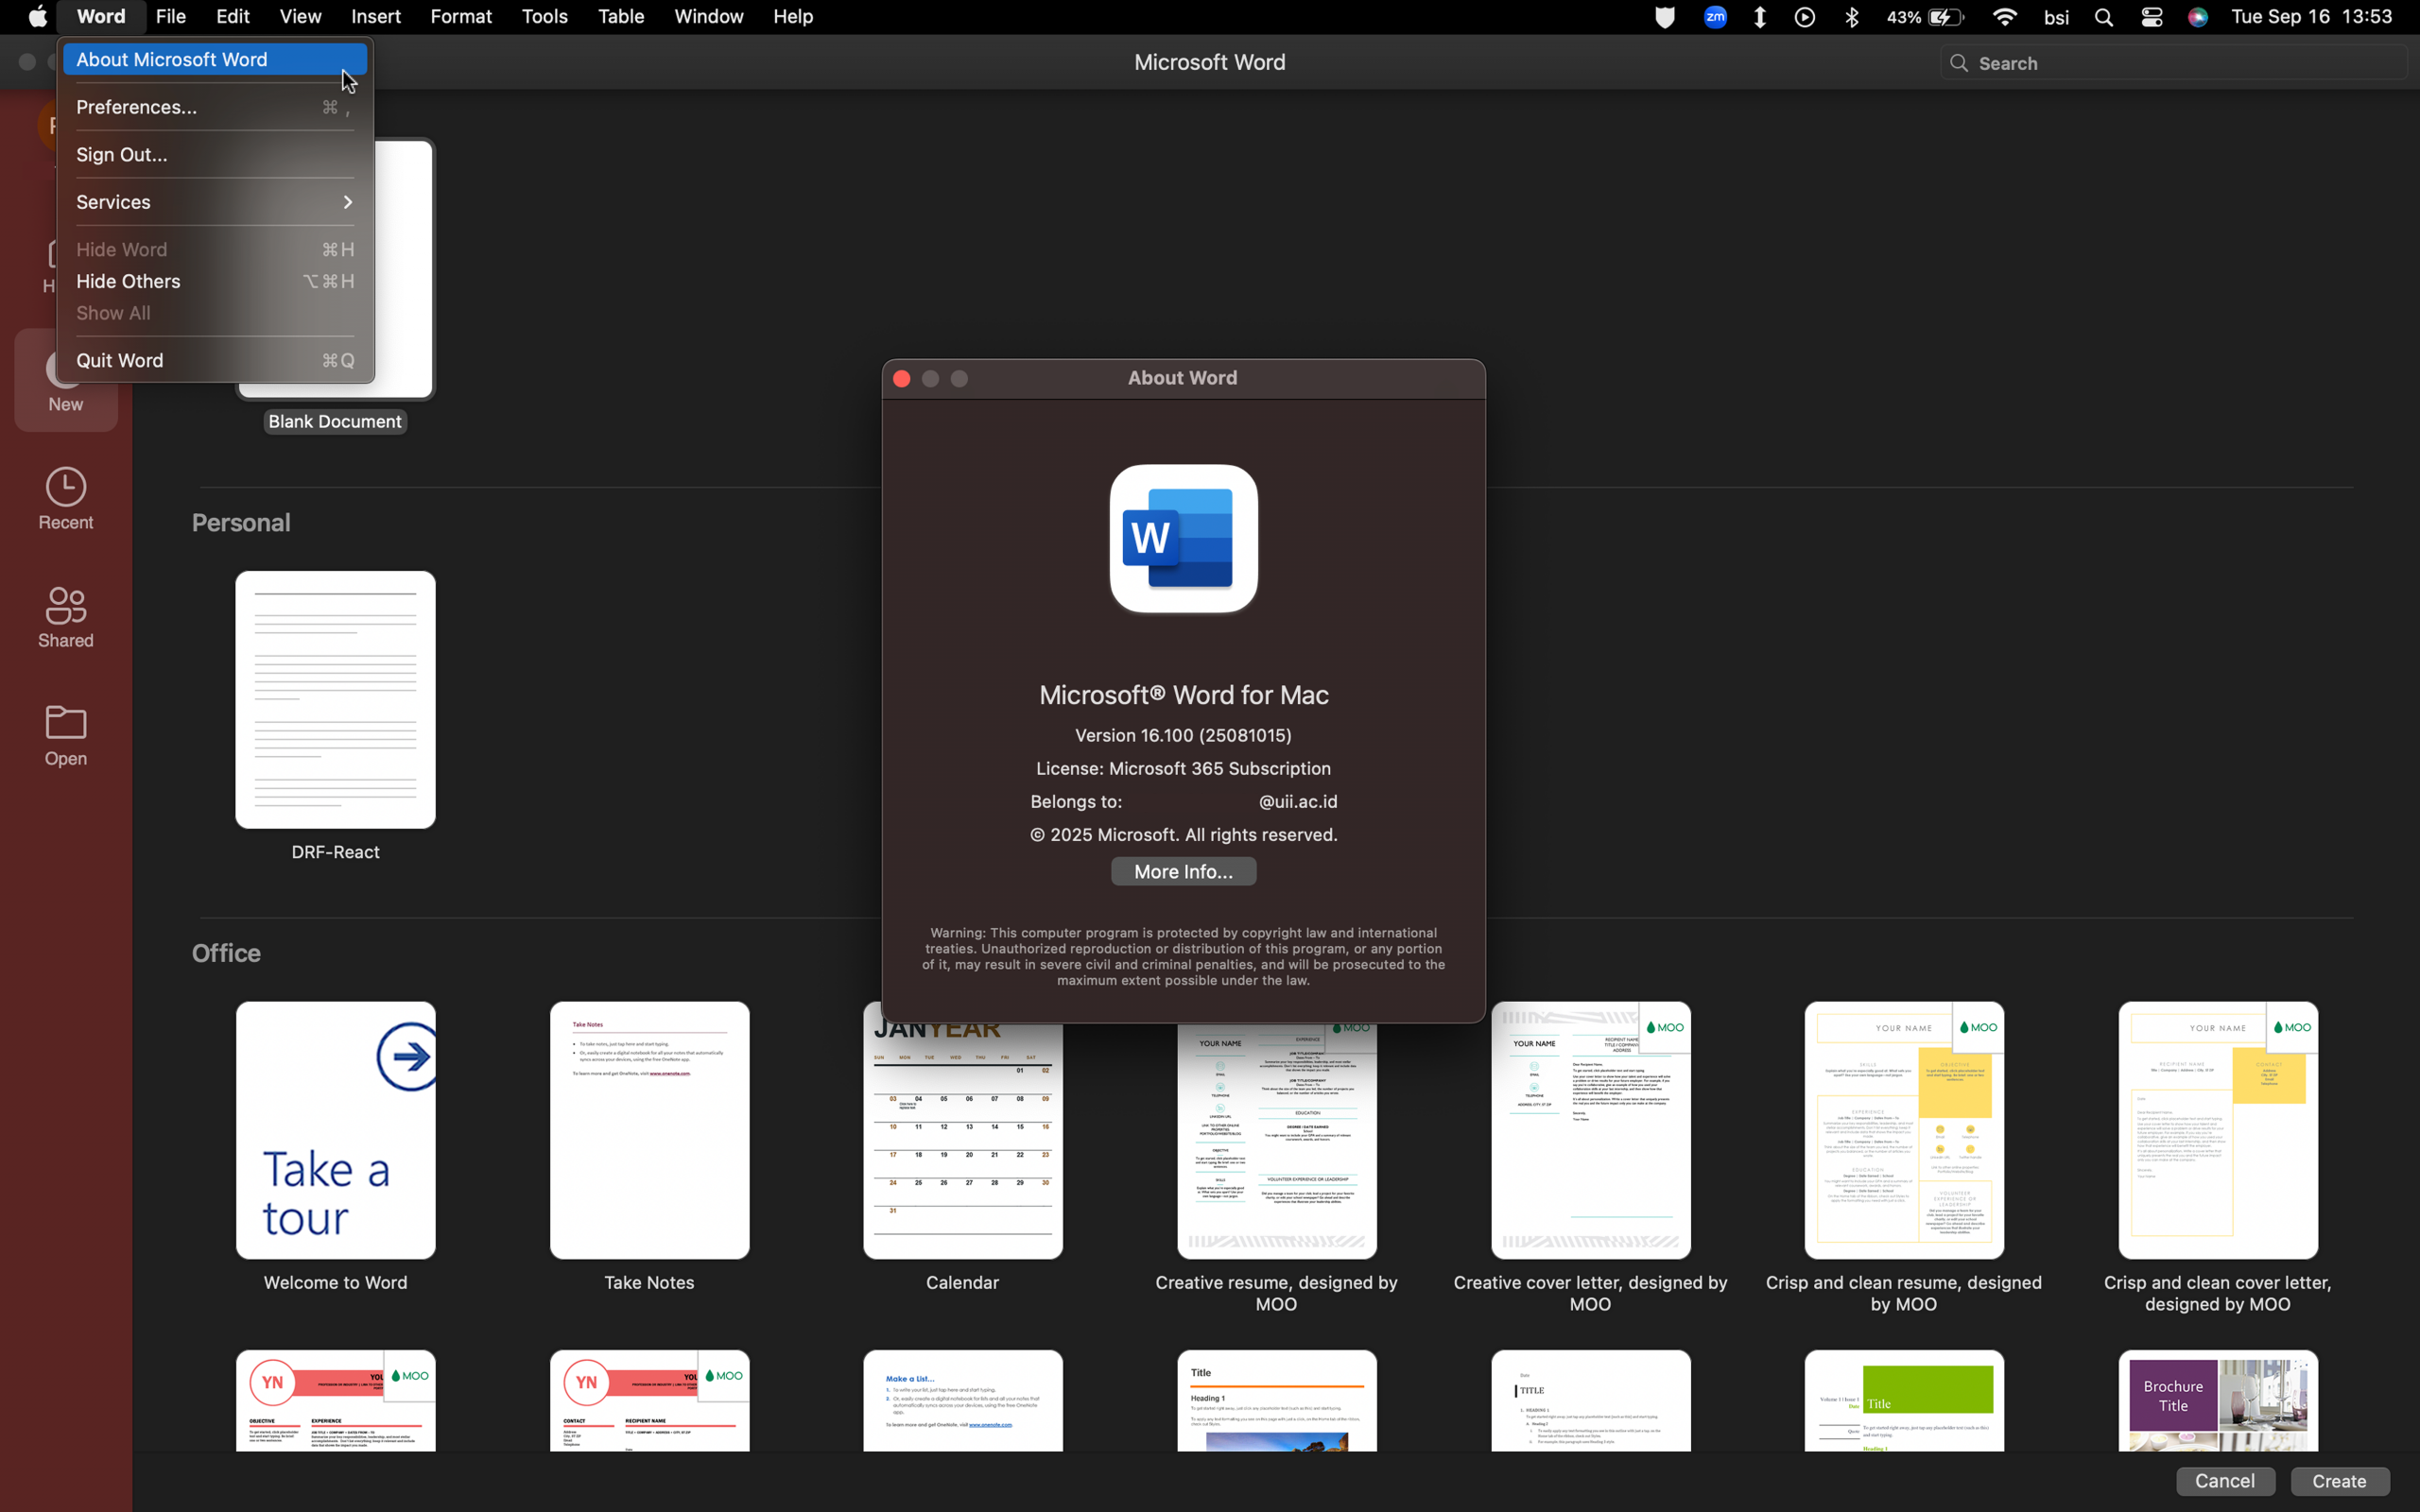Open Spotlight search in menu bar
Viewport: 2420px width, 1512px height.
pyautogui.click(x=2104, y=17)
